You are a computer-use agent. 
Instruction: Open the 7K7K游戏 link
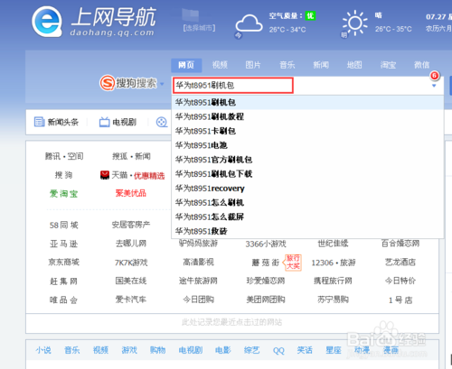[131, 263]
